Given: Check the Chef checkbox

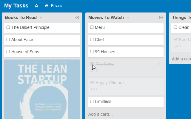Looking at the screenshot, I should click(92, 40).
